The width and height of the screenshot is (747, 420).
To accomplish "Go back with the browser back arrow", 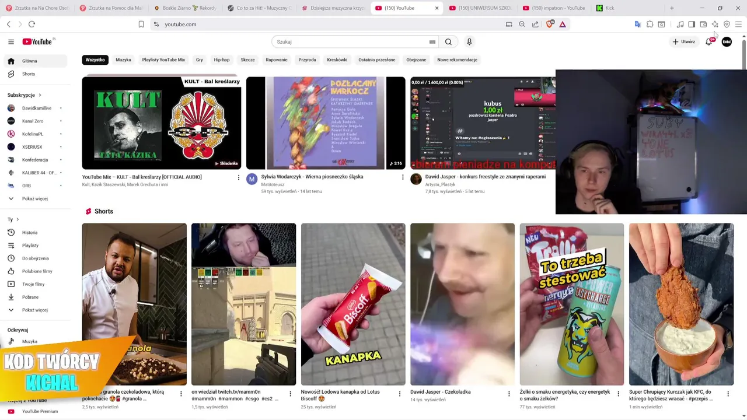I will tap(9, 24).
